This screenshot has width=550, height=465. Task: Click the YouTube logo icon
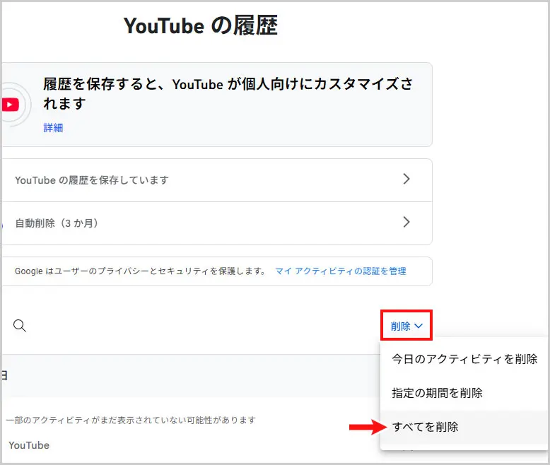10,105
